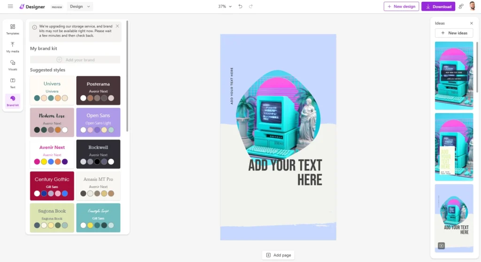481x262 pixels.
Task: Select the vertical ADD YOUR TEXT HERE caption
Action: (232, 86)
